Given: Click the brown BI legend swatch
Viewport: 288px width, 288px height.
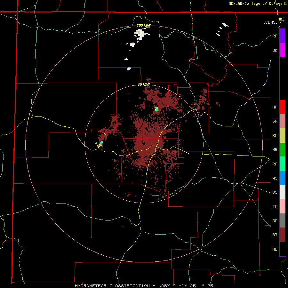Looking at the screenshot, I should coord(283,235).
